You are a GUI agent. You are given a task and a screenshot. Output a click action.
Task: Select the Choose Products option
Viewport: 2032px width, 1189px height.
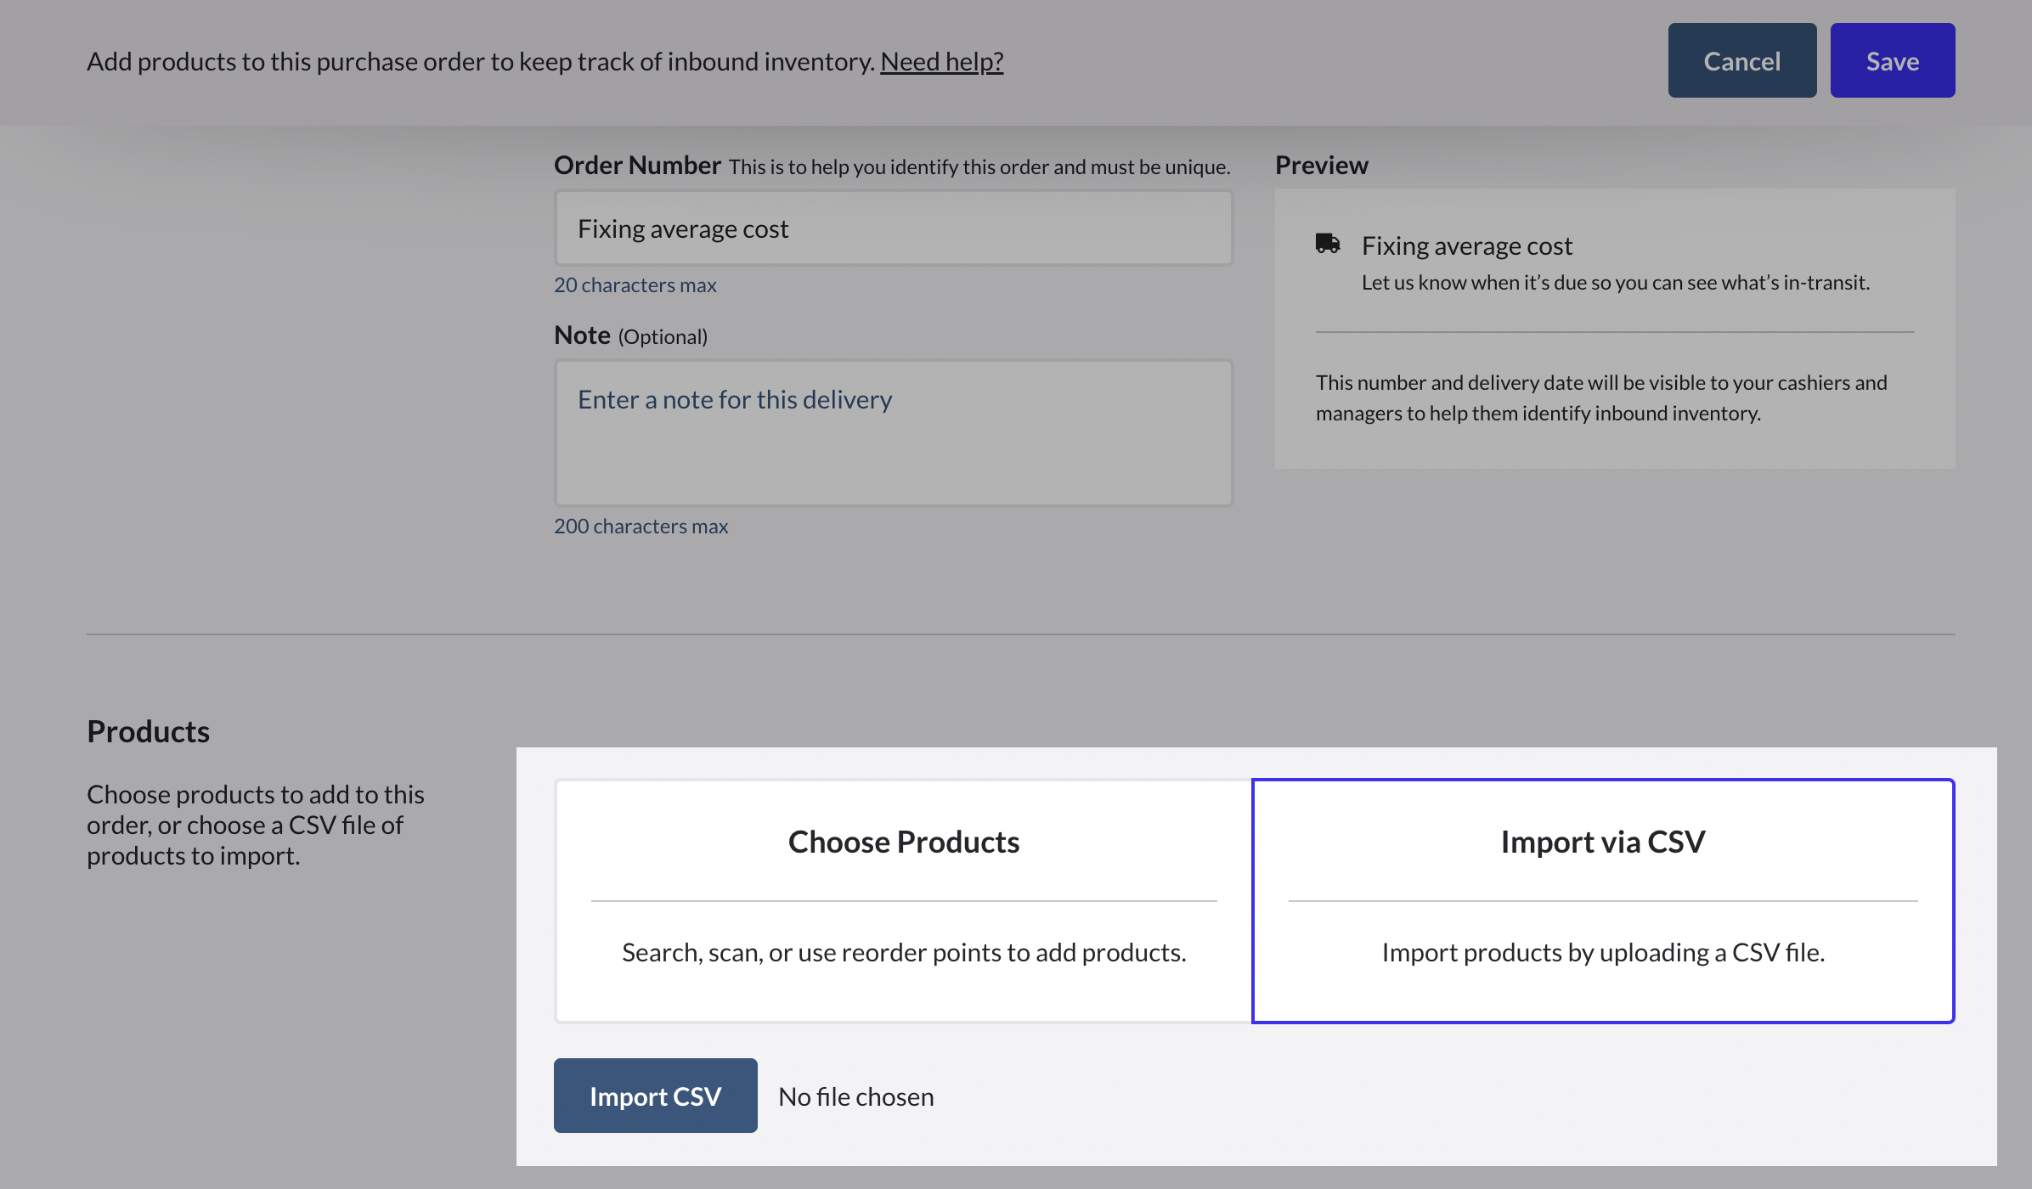click(x=903, y=900)
